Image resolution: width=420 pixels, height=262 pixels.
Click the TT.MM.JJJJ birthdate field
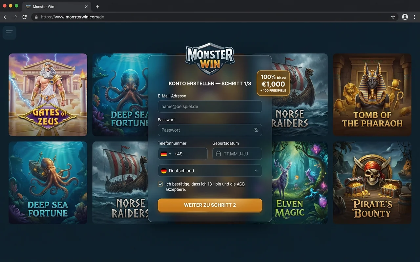237,154
